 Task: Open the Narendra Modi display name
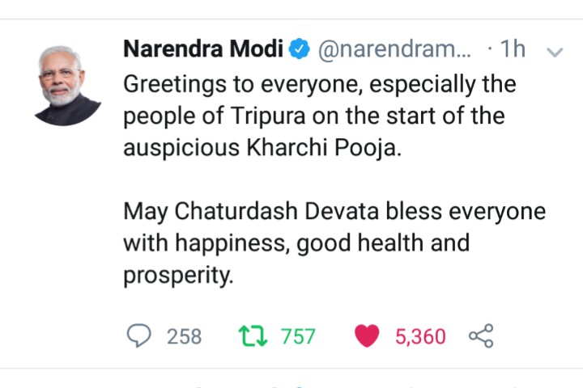coord(203,48)
